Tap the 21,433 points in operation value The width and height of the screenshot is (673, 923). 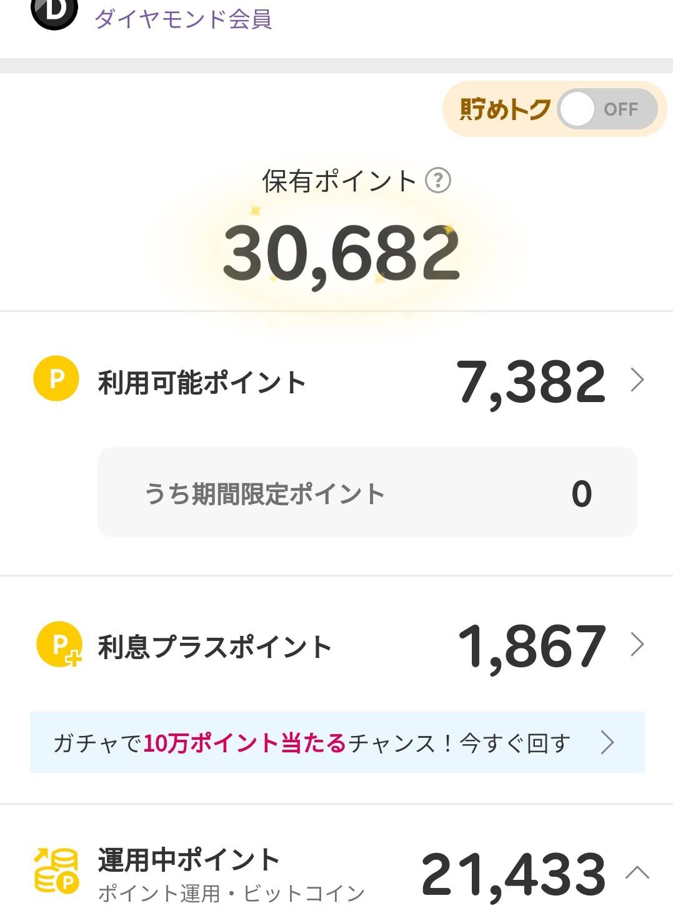tap(514, 874)
